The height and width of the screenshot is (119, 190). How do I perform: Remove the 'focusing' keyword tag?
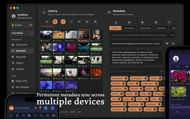coord(141,89)
